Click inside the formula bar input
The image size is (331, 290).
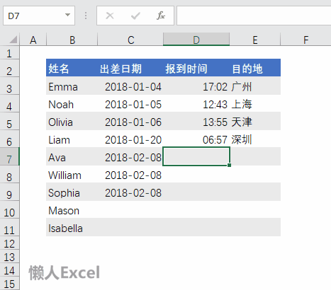(254, 16)
